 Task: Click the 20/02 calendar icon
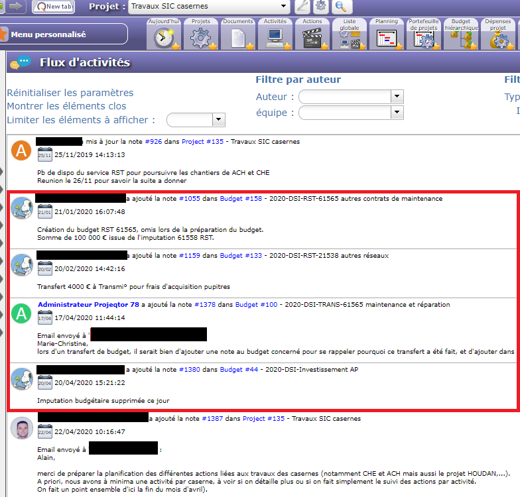(45, 268)
